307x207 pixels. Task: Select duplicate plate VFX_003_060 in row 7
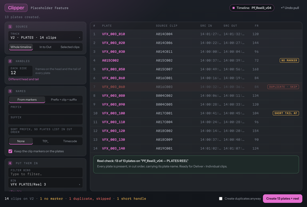(x=114, y=87)
